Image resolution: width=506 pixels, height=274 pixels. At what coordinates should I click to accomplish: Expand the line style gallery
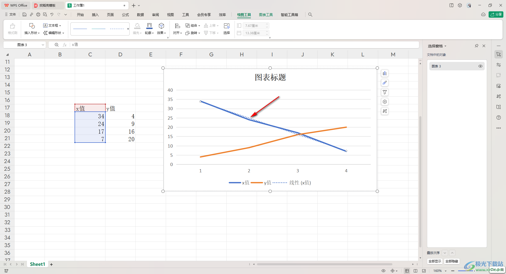pos(128,29)
